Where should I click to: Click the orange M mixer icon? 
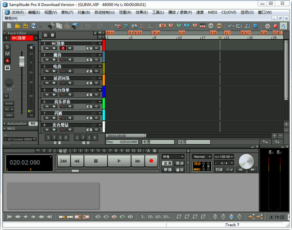(x=162, y=26)
